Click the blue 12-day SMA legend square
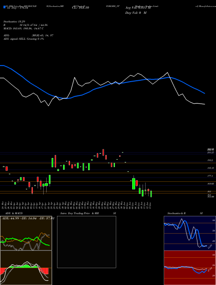216x285 pixels. (x=4, y=7)
